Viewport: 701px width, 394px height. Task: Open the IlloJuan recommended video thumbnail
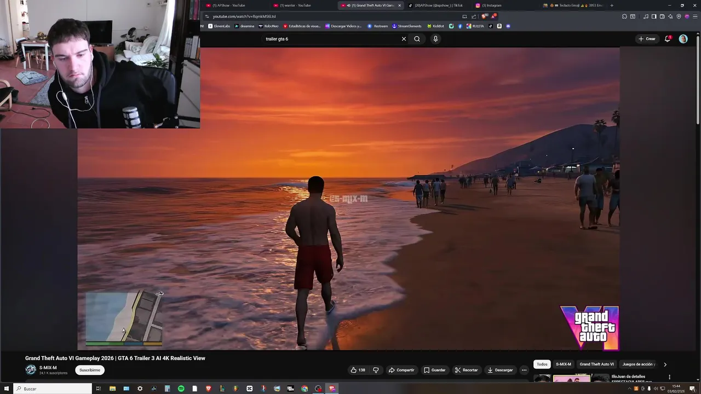pyautogui.click(x=572, y=378)
